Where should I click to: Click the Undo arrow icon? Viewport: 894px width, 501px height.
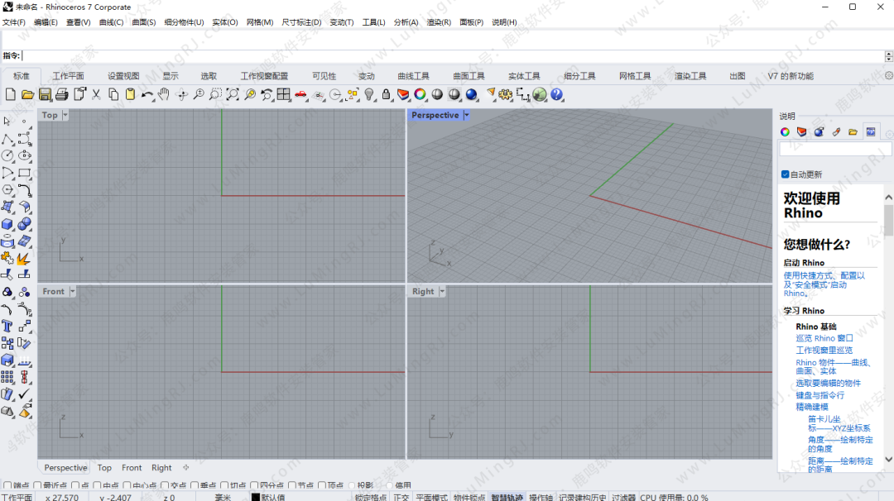[147, 94]
